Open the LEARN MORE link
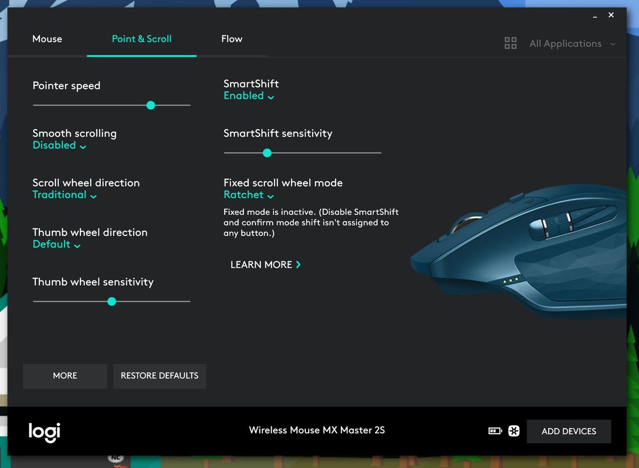Image resolution: width=639 pixels, height=468 pixels. (266, 265)
